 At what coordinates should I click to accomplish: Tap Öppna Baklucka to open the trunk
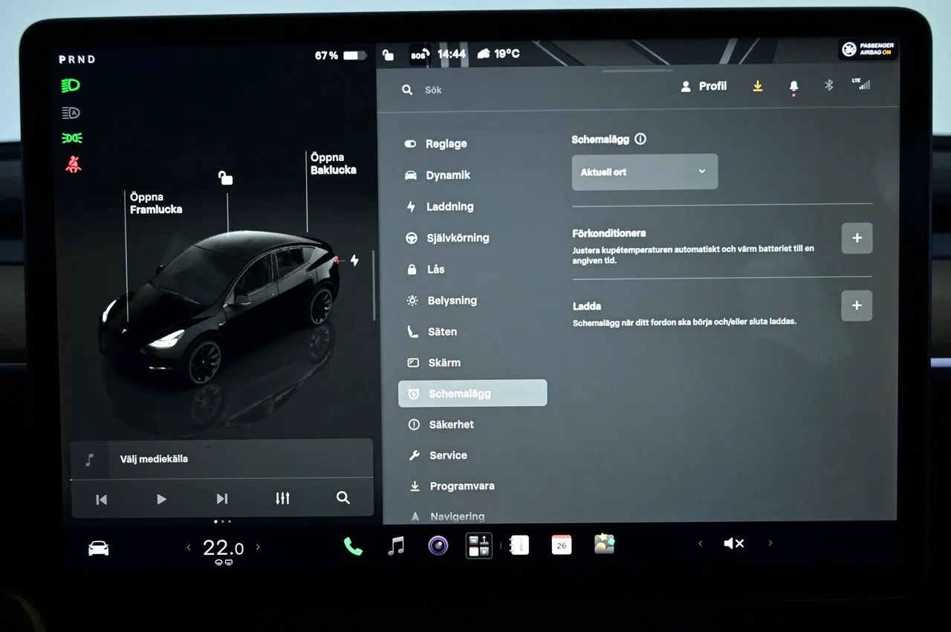point(333,163)
